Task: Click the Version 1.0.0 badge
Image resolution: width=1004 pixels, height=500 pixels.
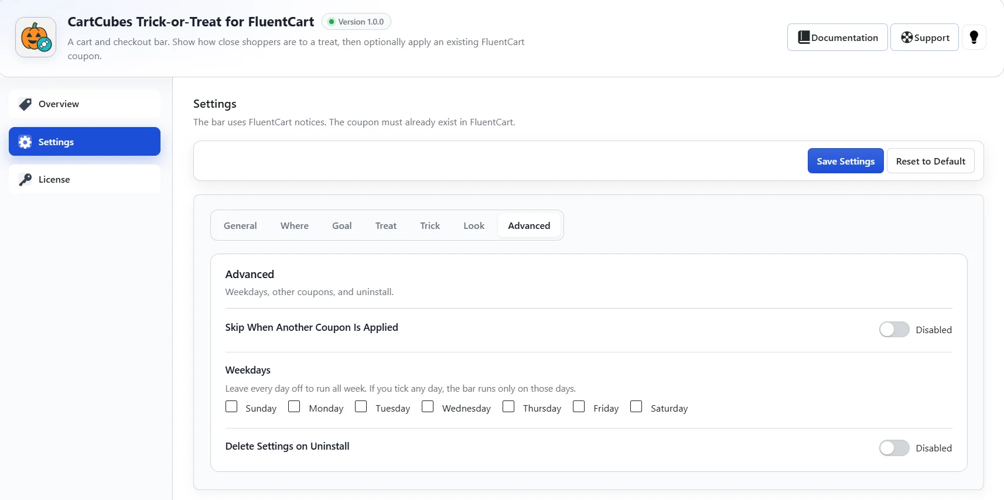Action: [356, 22]
